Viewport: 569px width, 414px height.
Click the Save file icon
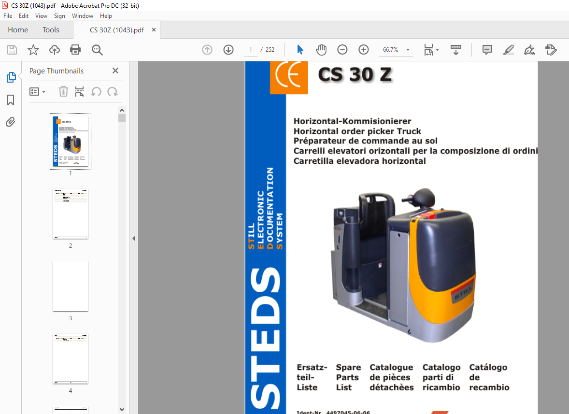[12, 50]
